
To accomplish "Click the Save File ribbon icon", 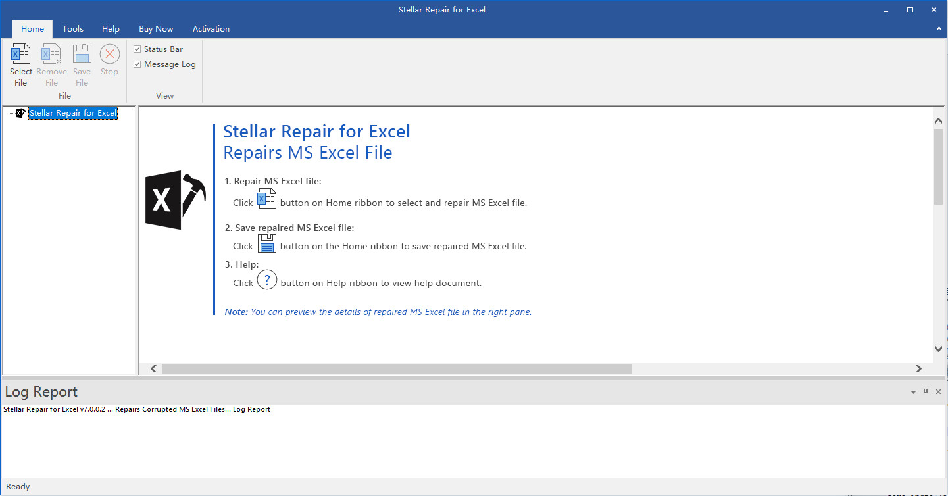I will 82,54.
